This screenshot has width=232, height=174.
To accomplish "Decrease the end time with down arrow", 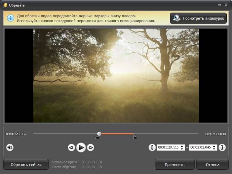I will pyautogui.click(x=214, y=149).
